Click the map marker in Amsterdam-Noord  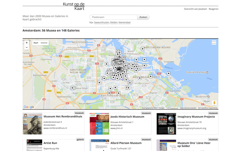point(142,49)
